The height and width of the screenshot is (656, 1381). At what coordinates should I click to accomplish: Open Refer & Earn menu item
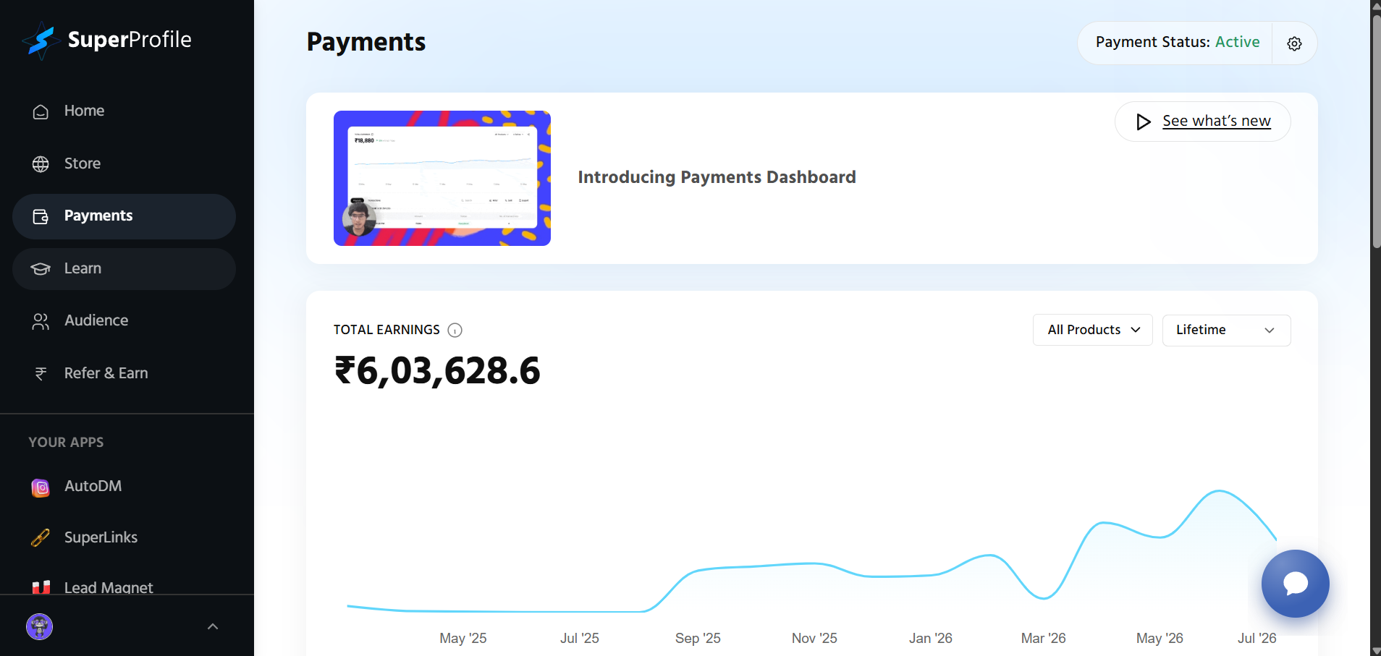tap(124, 373)
